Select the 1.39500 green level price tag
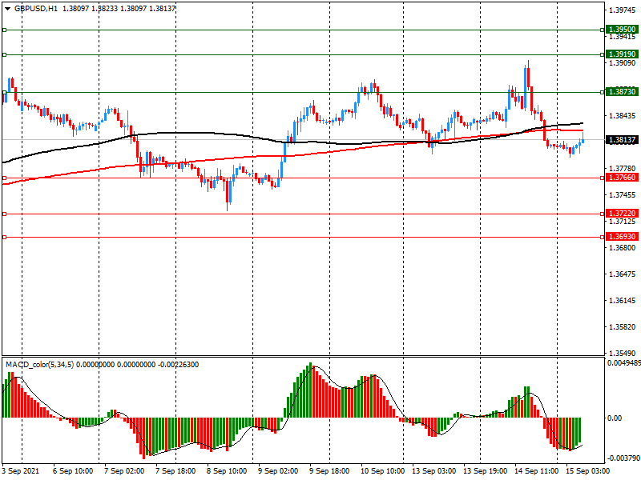 click(x=623, y=30)
